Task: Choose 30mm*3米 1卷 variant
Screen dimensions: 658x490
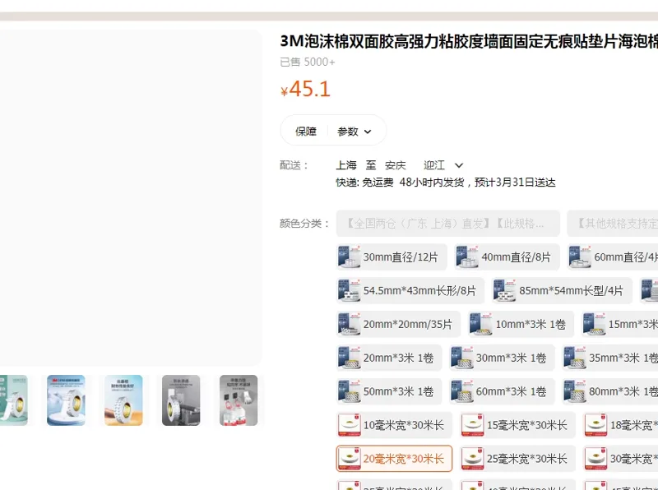Action: pyautogui.click(x=502, y=358)
